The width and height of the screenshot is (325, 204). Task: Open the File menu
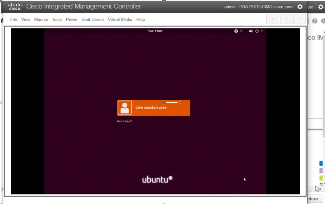coord(13,19)
